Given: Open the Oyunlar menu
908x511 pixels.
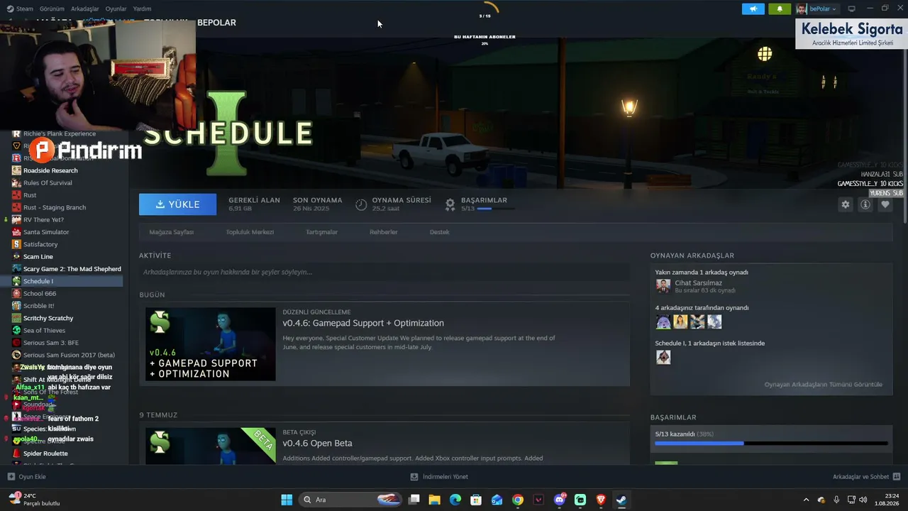Looking at the screenshot, I should tap(116, 9).
